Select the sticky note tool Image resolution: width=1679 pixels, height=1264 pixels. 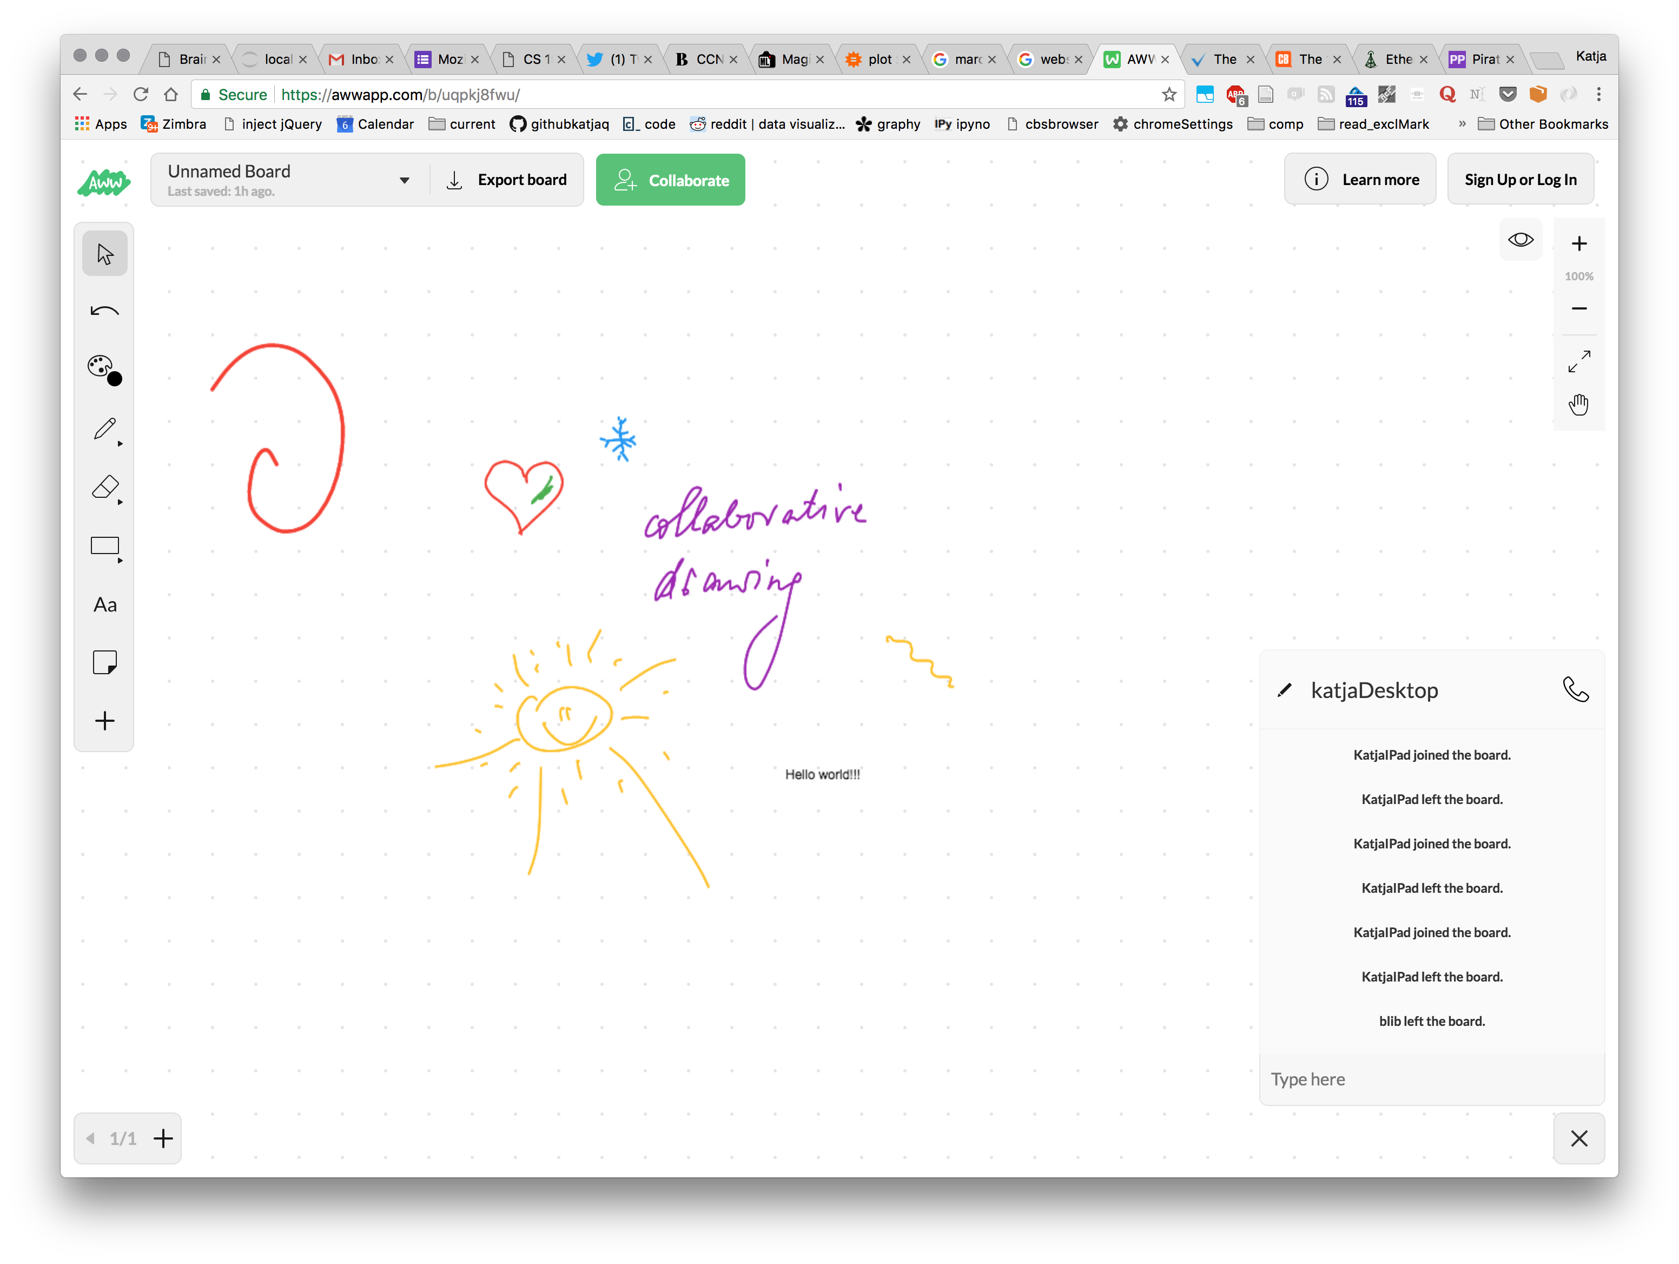point(105,663)
